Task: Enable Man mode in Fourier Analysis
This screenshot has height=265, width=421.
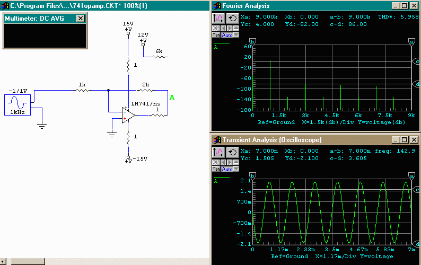Action: tap(216, 35)
